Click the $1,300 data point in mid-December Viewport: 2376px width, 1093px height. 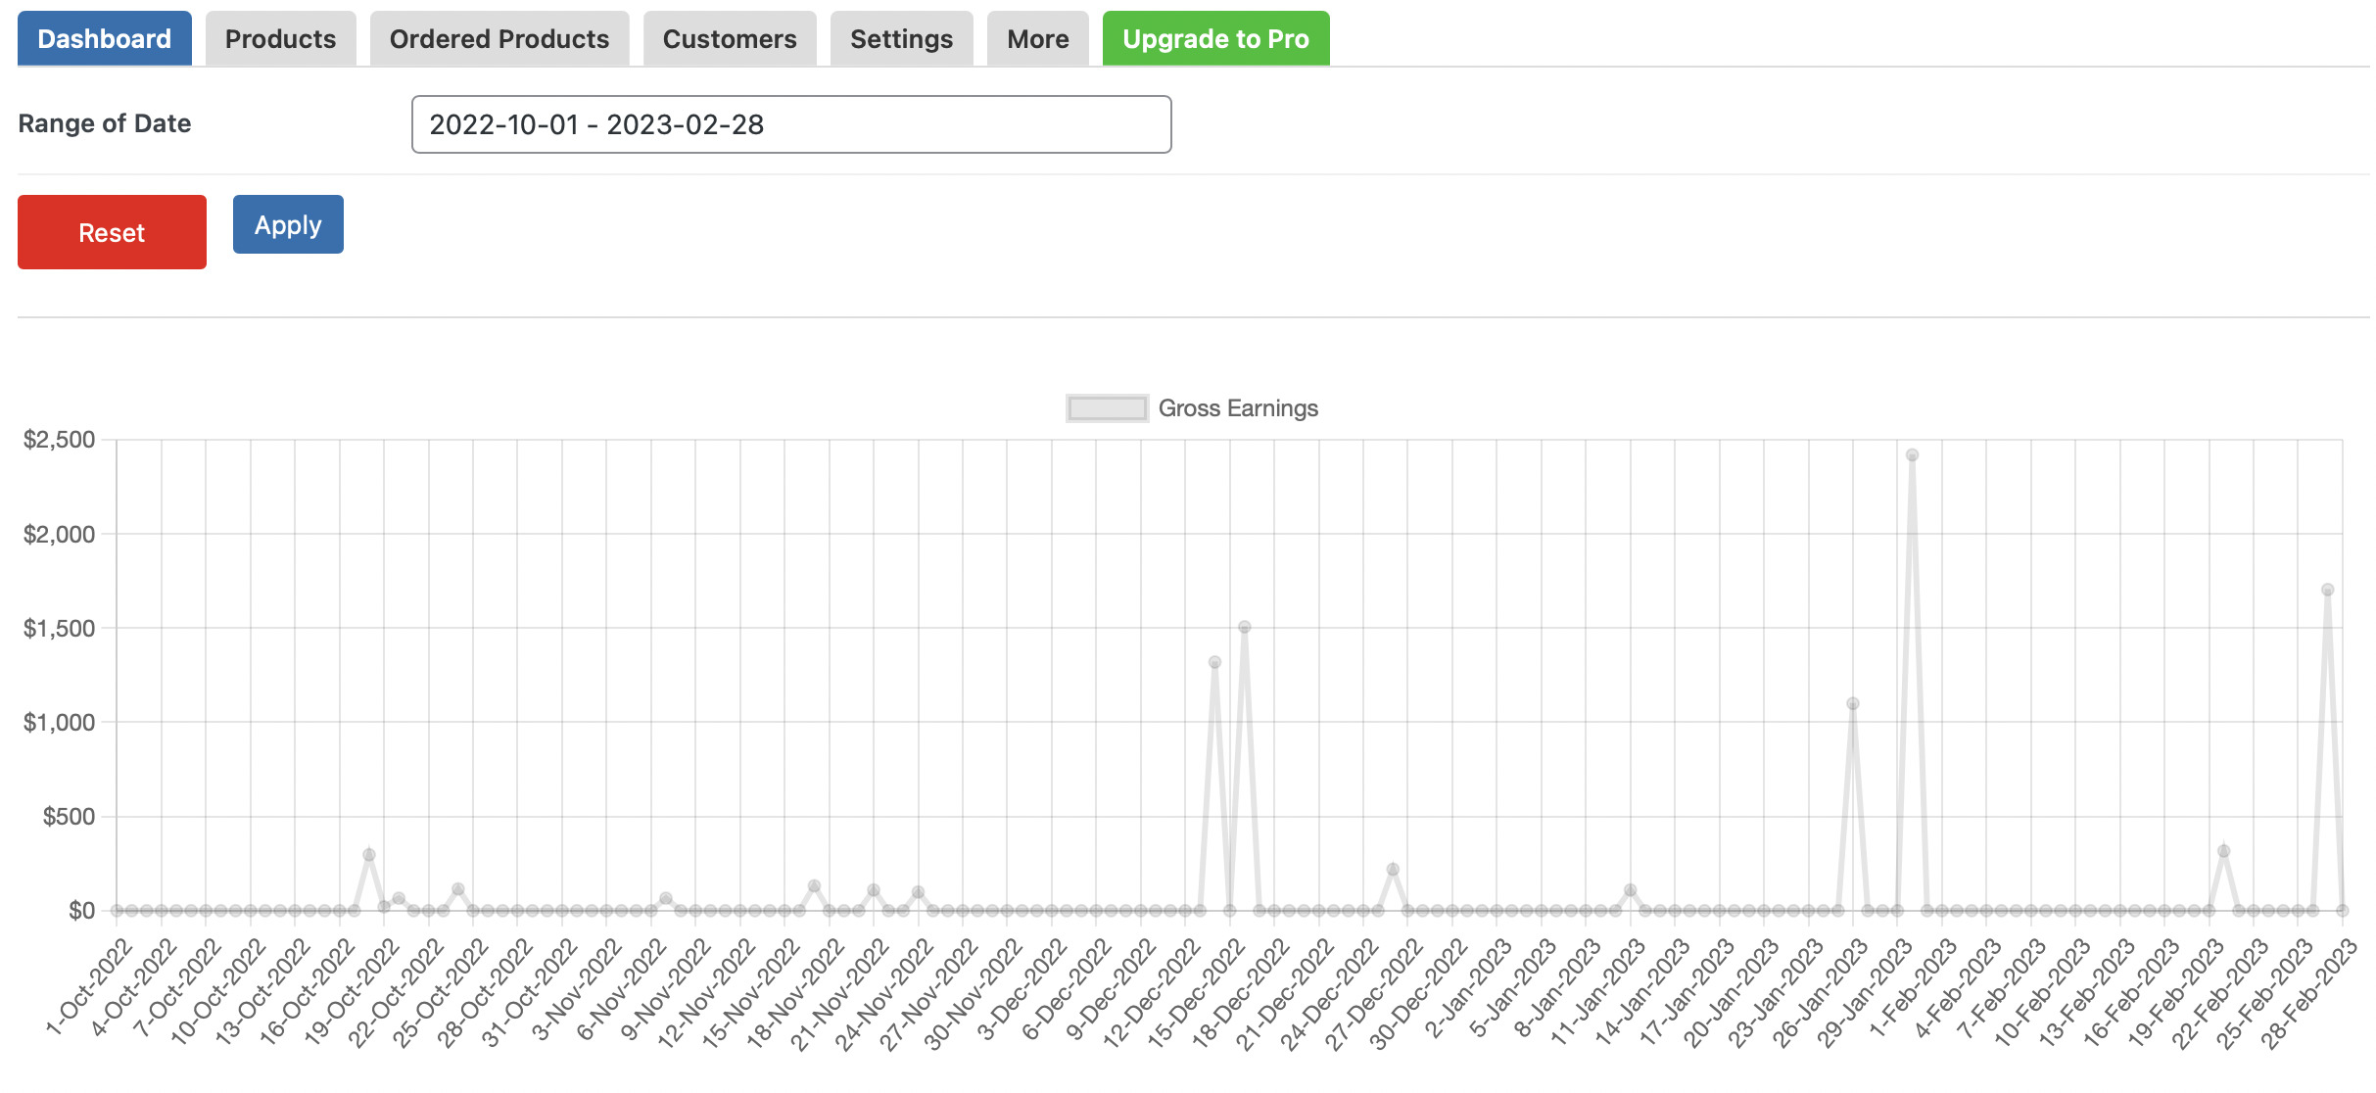tap(1214, 662)
